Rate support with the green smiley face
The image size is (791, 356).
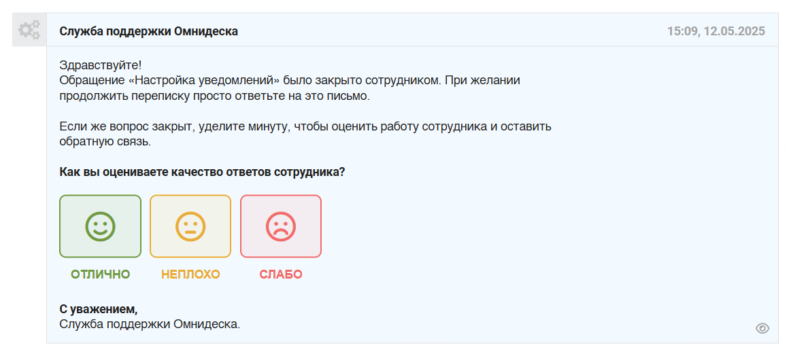point(101,226)
